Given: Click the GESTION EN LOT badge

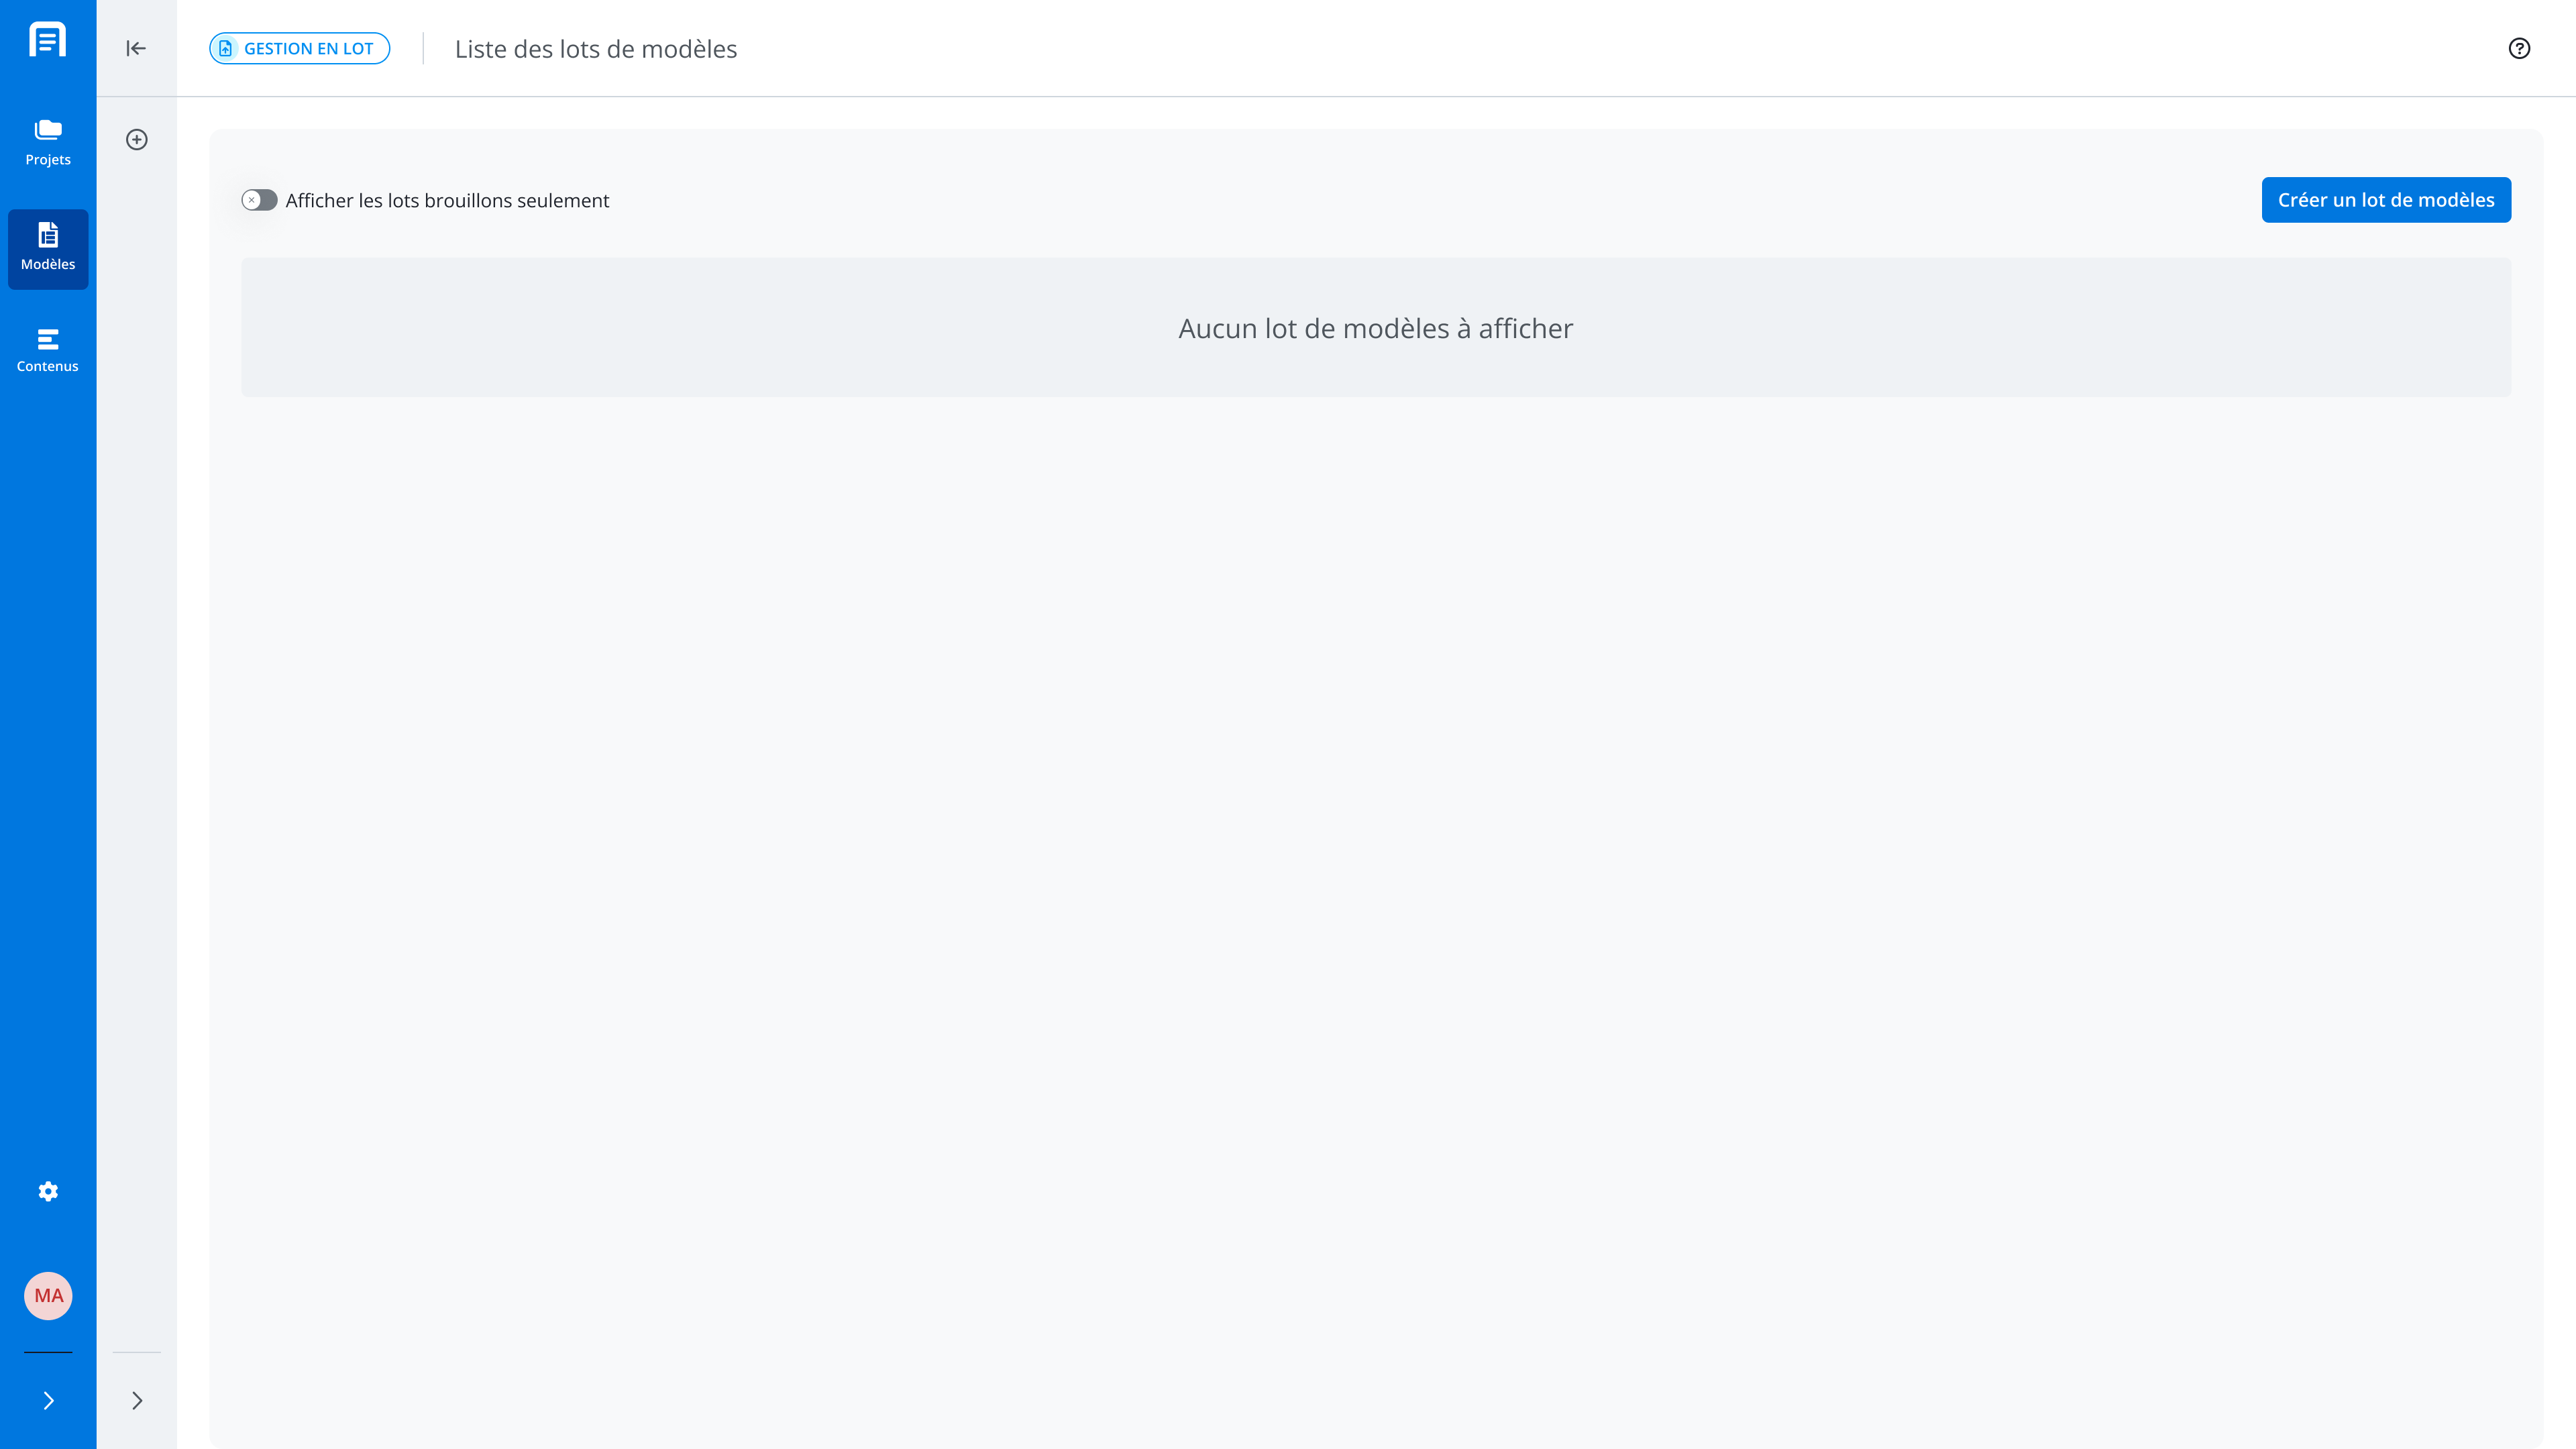Looking at the screenshot, I should pyautogui.click(x=299, y=48).
